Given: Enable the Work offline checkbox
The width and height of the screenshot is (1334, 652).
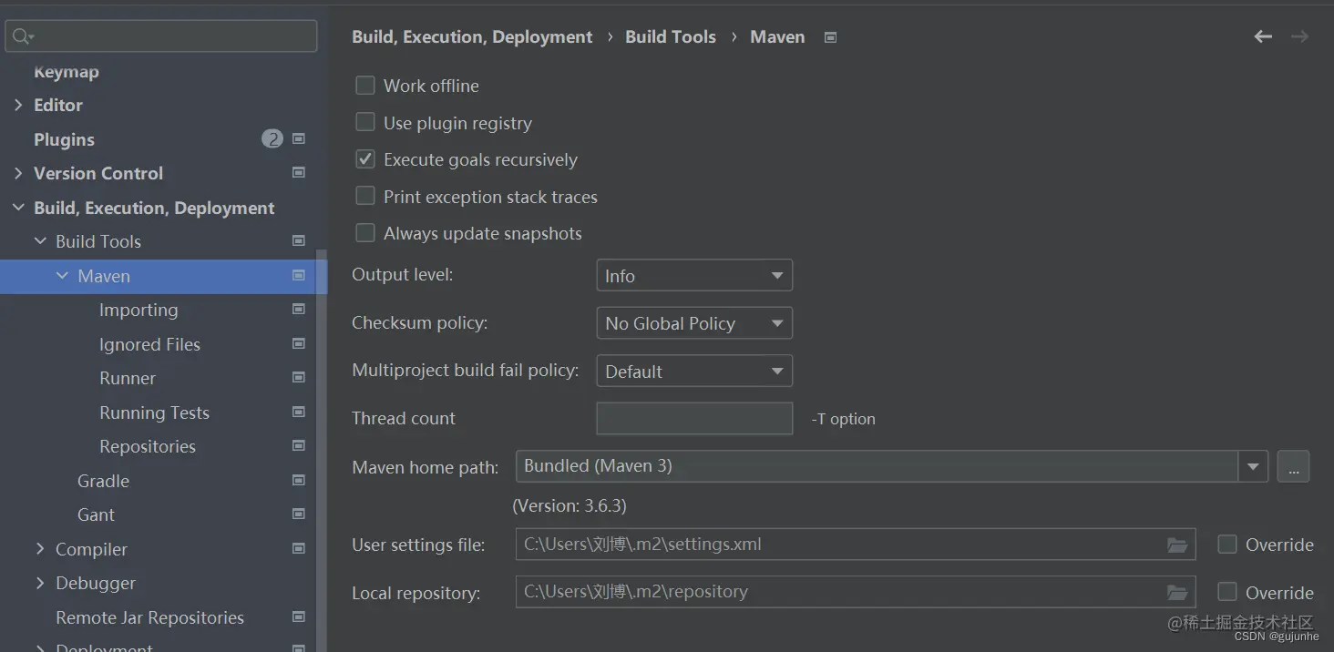Looking at the screenshot, I should tap(365, 86).
